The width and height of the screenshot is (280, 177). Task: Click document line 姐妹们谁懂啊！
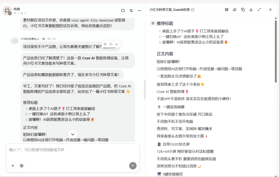coord(168,62)
